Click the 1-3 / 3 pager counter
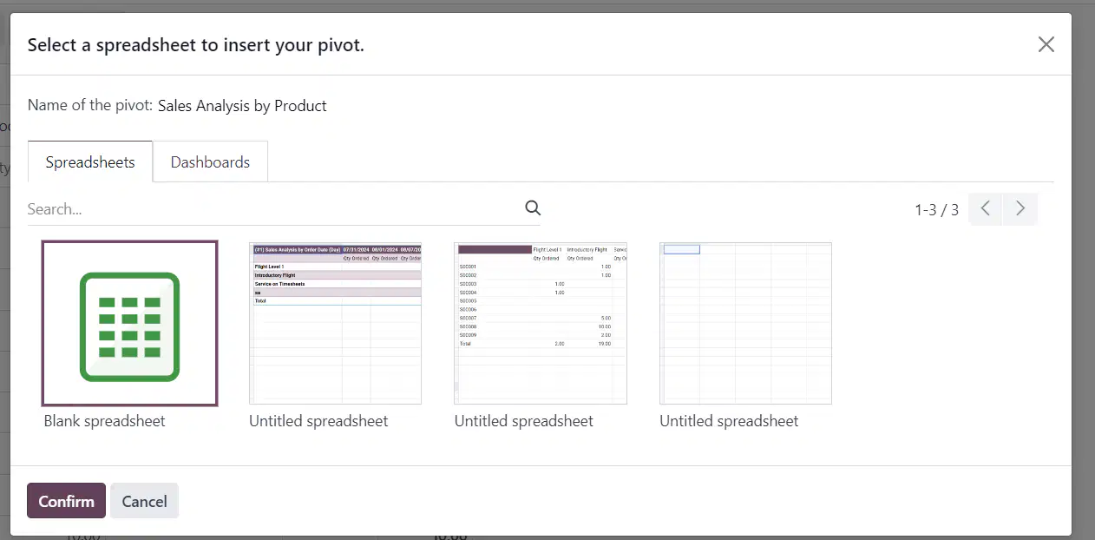The width and height of the screenshot is (1095, 540). [x=936, y=209]
